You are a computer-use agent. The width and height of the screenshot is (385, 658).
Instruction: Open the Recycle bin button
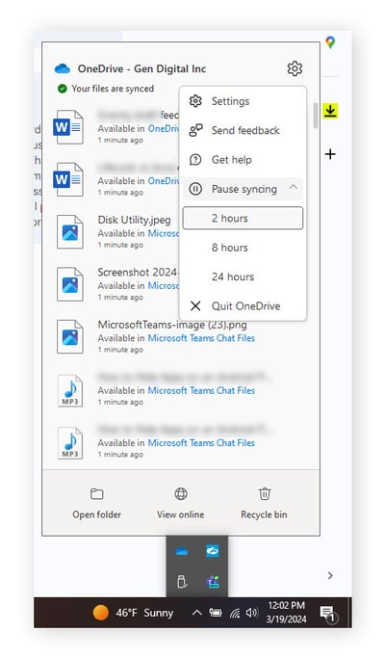[265, 503]
